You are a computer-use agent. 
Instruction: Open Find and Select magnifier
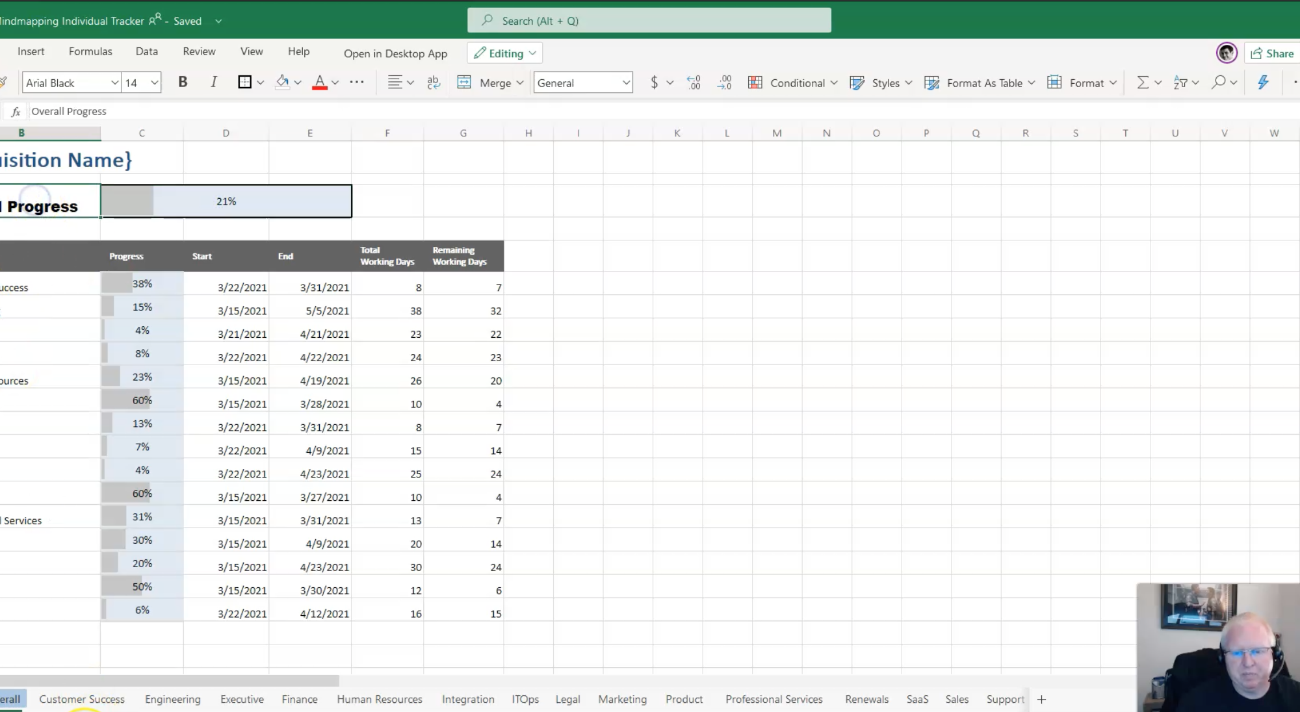point(1219,83)
